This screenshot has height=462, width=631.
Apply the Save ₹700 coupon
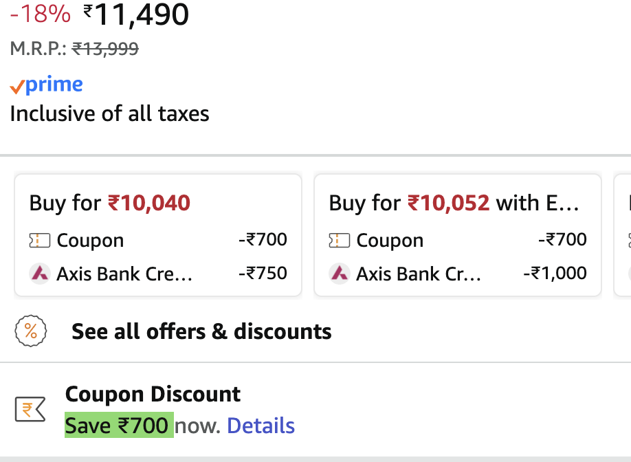(118, 425)
